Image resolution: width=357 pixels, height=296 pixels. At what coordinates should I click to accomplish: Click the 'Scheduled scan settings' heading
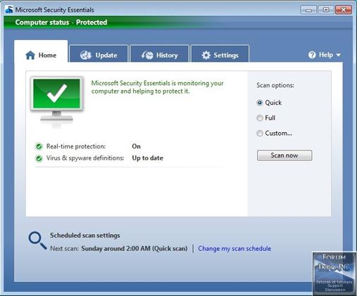tap(85, 236)
